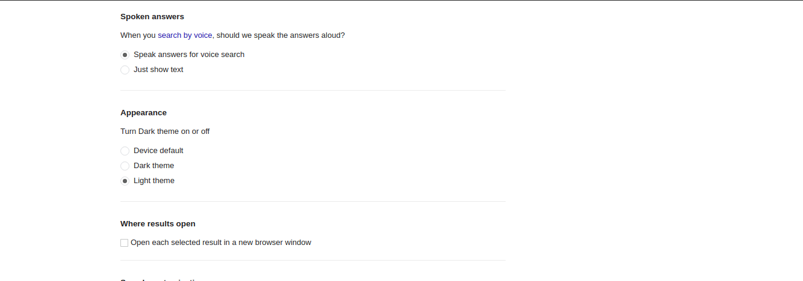Viewport: 803px width, 281px height.
Task: Click the 'Appearance' section heading
Action: (x=143, y=113)
